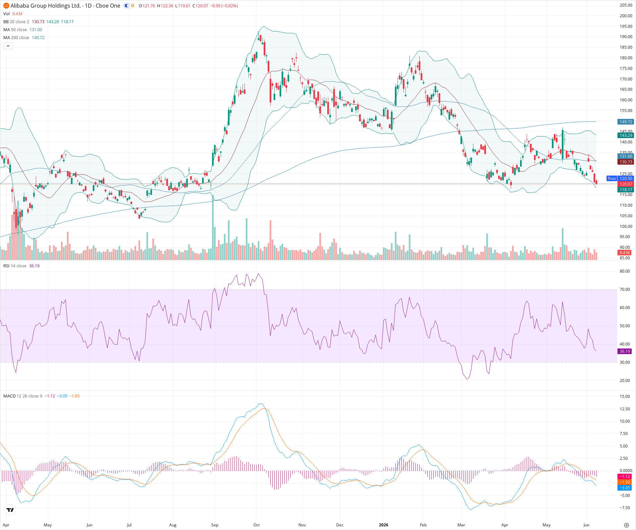The width and height of the screenshot is (636, 530).
Task: Click the -3.05 MACD line axis label
Action: tap(625, 488)
